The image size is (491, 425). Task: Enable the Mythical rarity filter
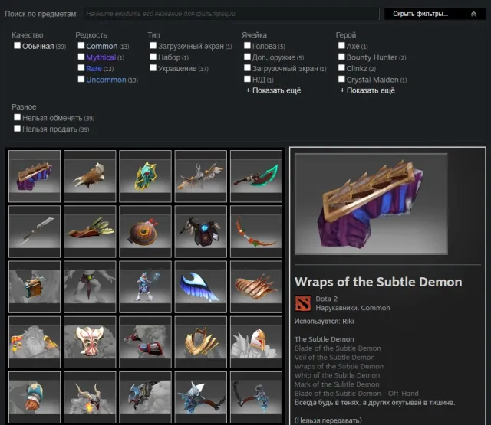[x=81, y=57]
